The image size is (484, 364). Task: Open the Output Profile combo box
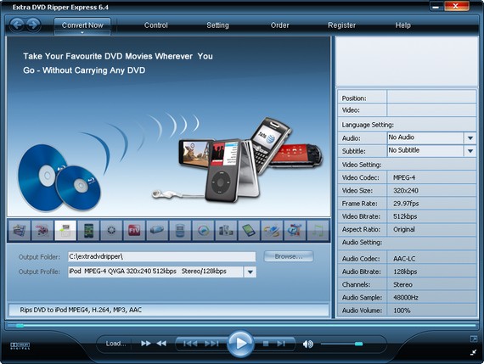click(x=161, y=272)
